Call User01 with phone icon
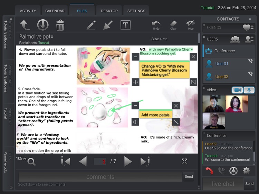Image resolution: width=259 pixels, height=194 pixels. [x=250, y=61]
